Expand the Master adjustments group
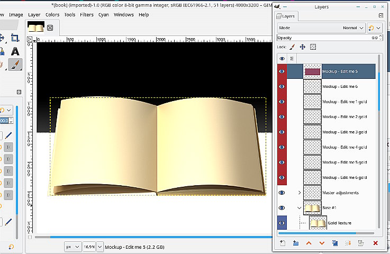Image resolution: width=390 pixels, height=254 pixels. click(x=300, y=193)
